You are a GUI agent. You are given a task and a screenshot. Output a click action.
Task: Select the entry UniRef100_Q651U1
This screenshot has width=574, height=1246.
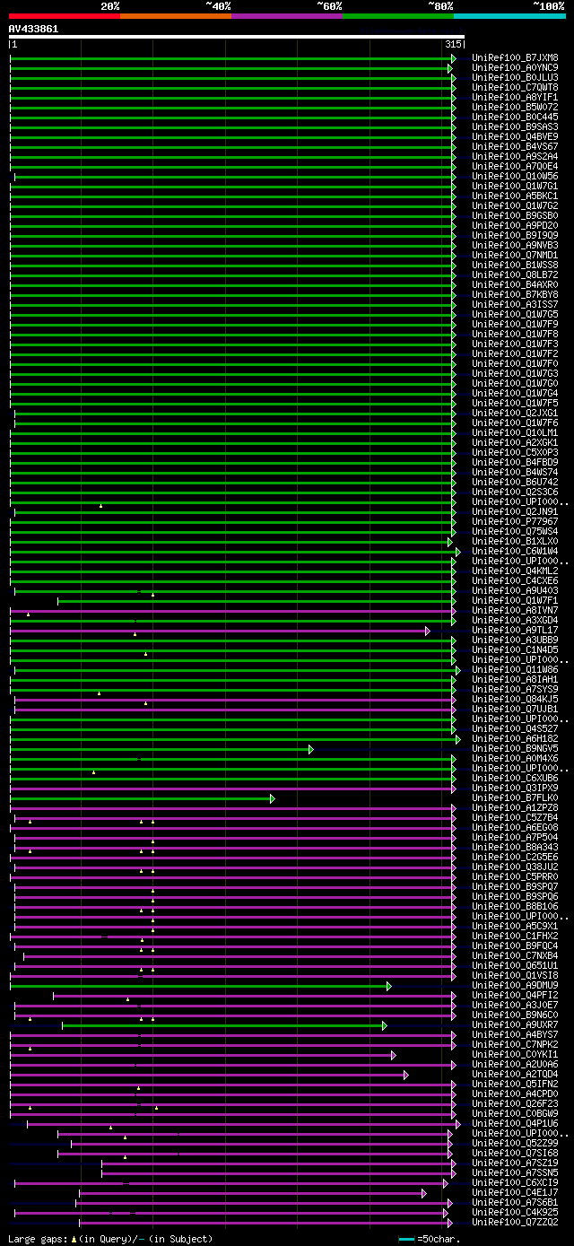click(x=515, y=966)
